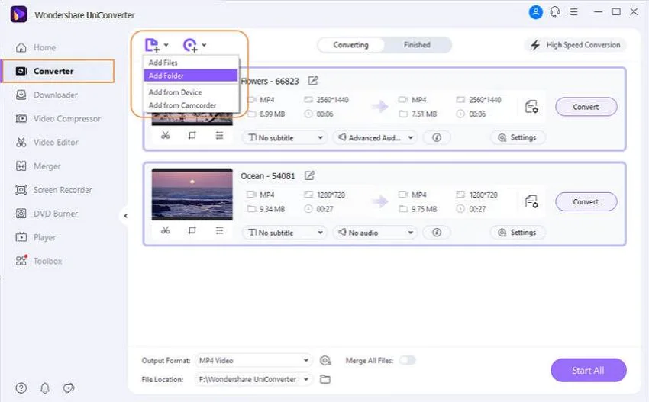Open effects list for Ocean video
The image size is (649, 402).
coord(219,230)
